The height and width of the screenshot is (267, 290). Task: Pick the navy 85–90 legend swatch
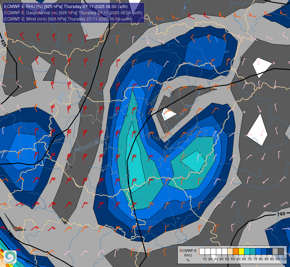(x=270, y=252)
